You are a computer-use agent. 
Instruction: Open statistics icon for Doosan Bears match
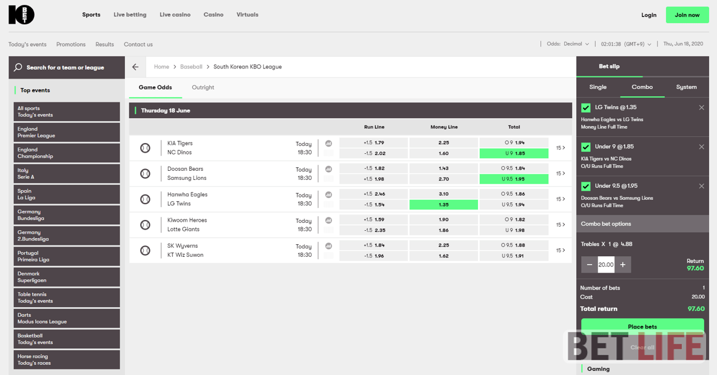328,169
